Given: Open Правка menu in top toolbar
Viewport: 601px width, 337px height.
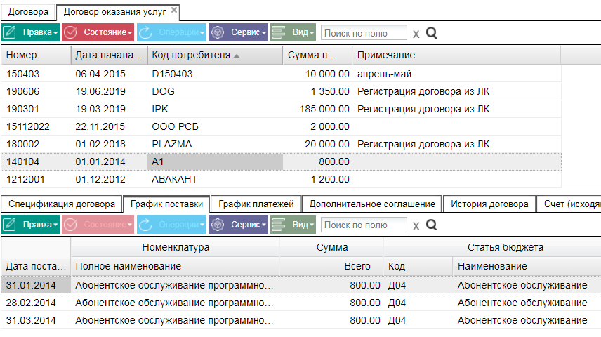Looking at the screenshot, I should click(30, 32).
